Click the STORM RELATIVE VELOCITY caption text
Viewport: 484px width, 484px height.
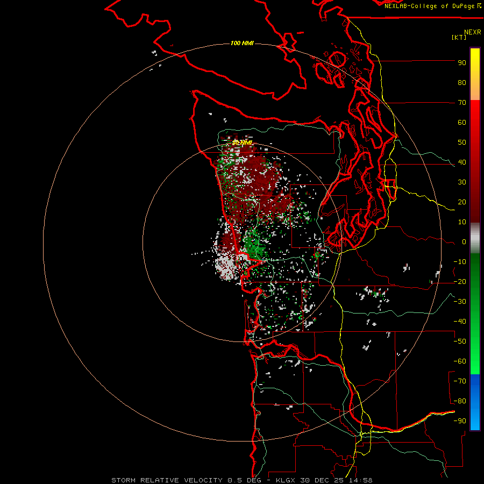(x=167, y=480)
